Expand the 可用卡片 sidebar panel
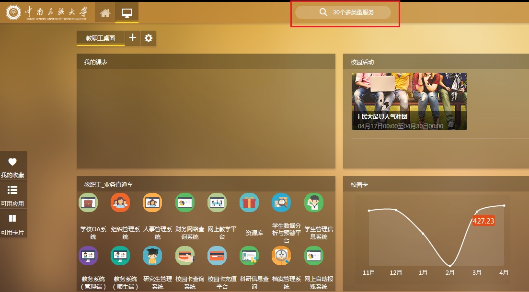This screenshot has height=292, width=529. pos(12,223)
